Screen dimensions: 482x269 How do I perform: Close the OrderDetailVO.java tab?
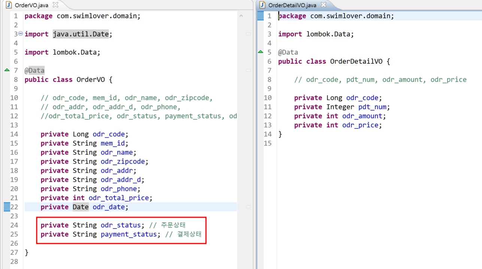click(324, 5)
